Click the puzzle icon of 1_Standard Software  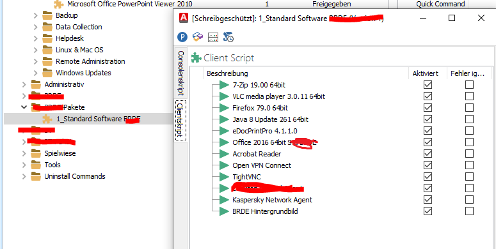coord(47,119)
